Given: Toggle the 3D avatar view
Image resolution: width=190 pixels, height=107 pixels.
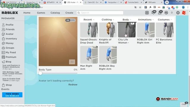Looking at the screenshot, I should pyautogui.click(x=72, y=62).
